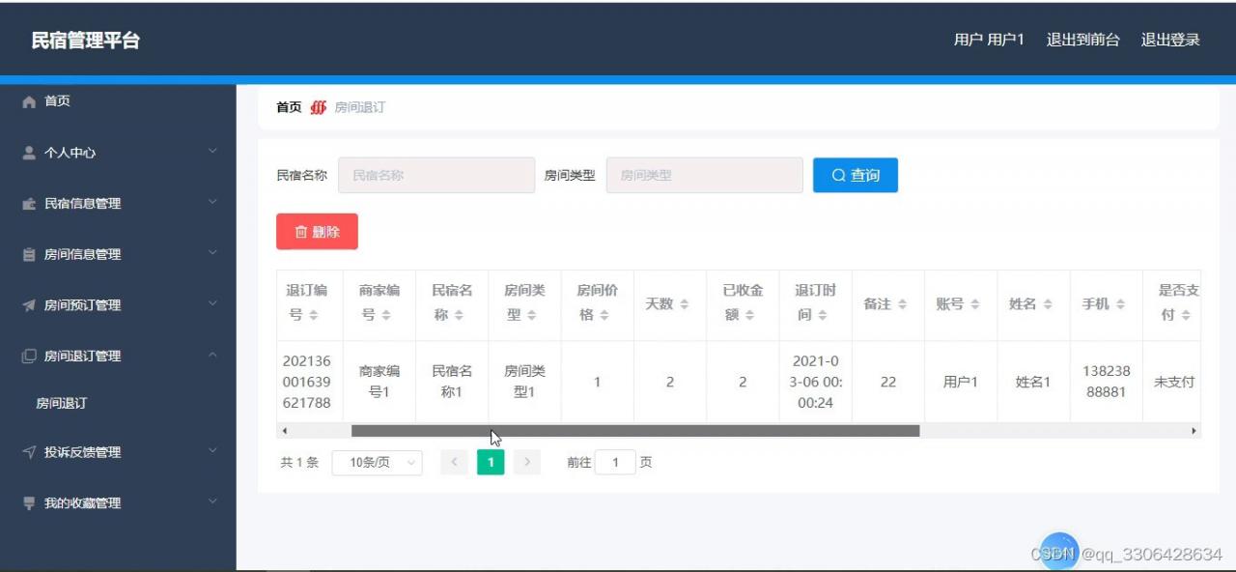Click the 投诉反馈管理 feedback icon
1236x572 pixels.
pyautogui.click(x=31, y=451)
